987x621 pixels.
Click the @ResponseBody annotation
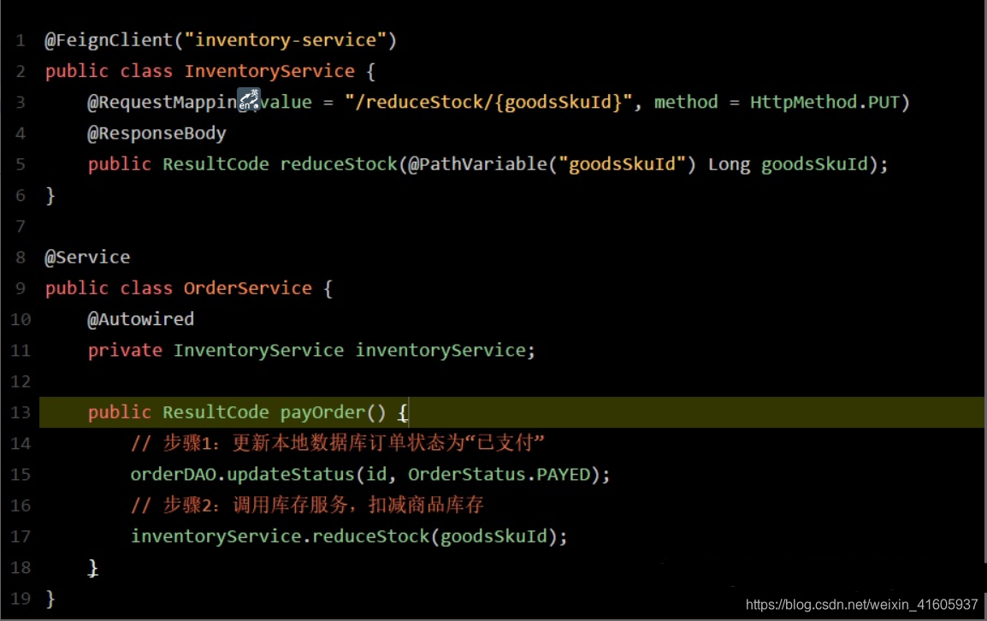tap(157, 133)
